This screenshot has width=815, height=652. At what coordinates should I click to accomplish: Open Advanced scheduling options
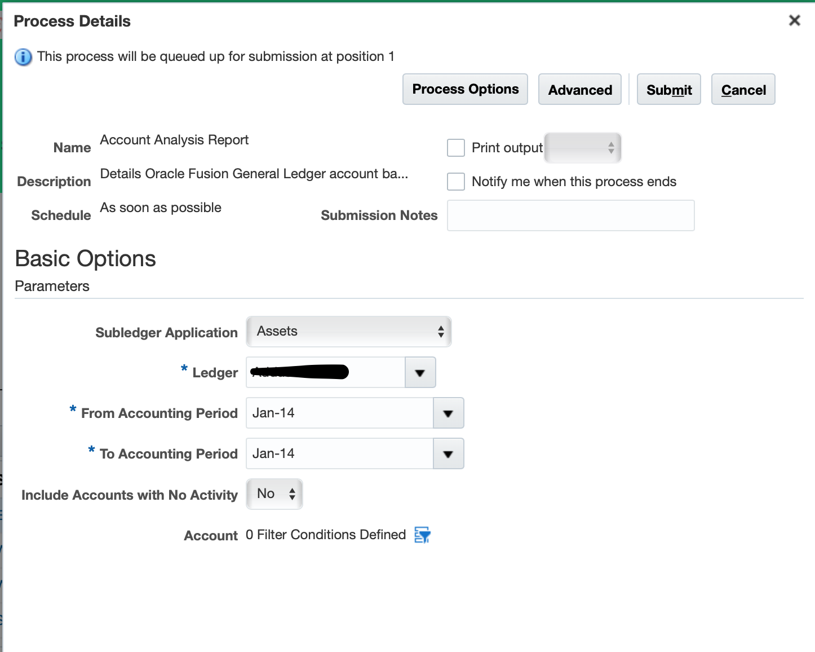pyautogui.click(x=579, y=89)
